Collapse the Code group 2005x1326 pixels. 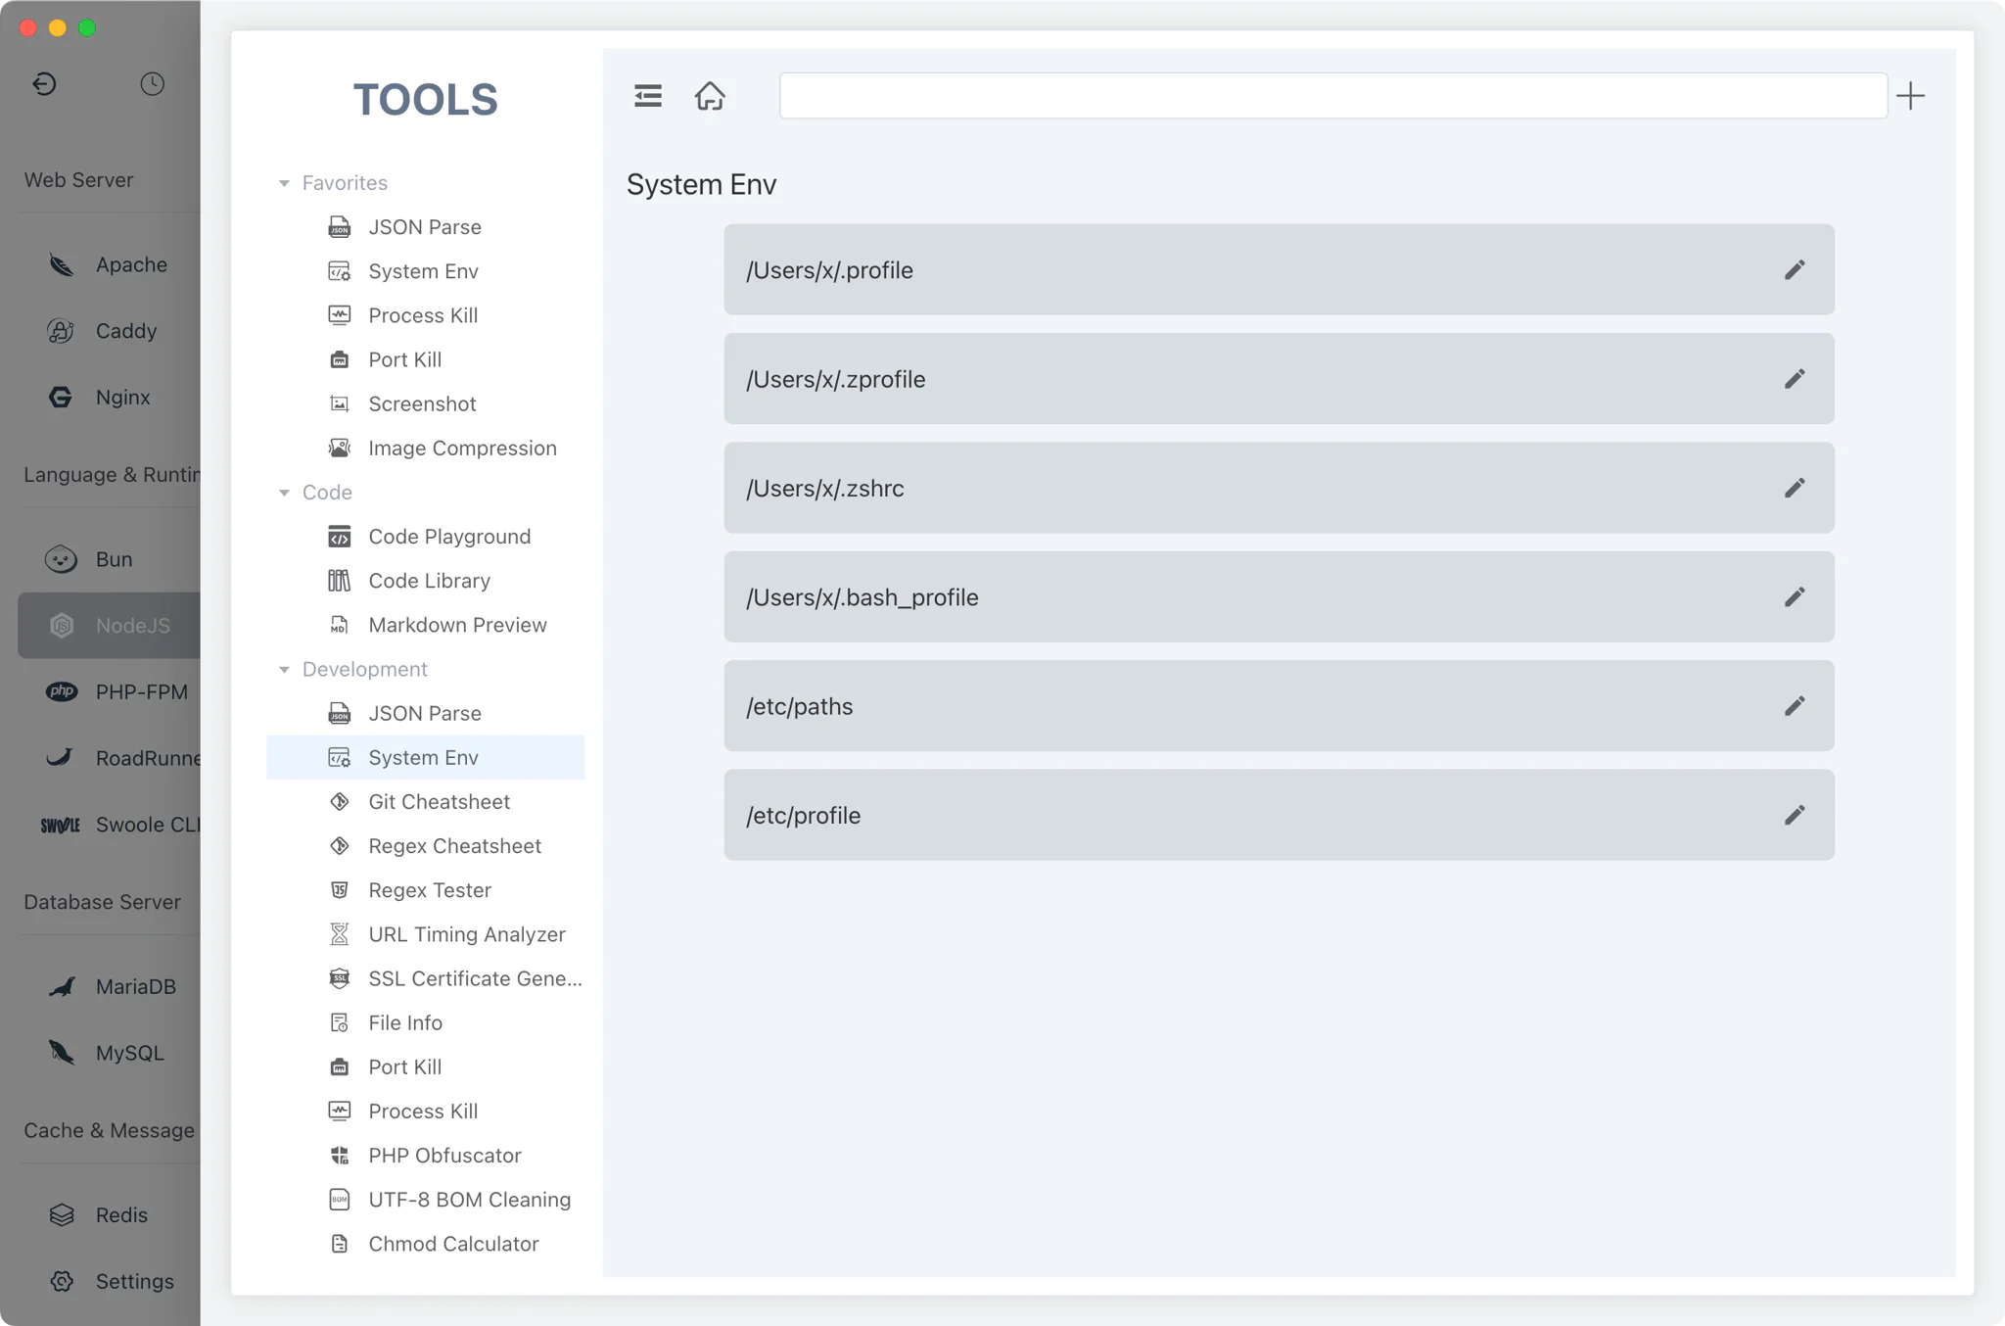pos(284,493)
